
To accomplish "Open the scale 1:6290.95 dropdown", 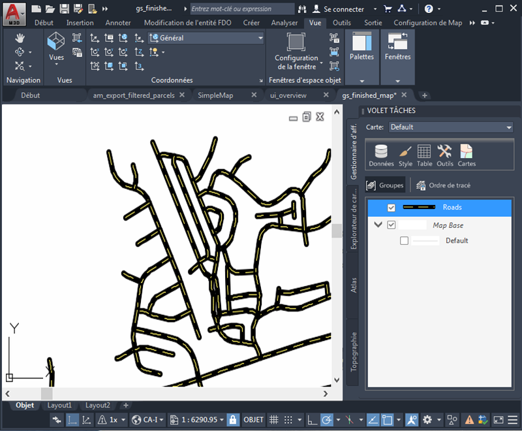I will [197, 420].
